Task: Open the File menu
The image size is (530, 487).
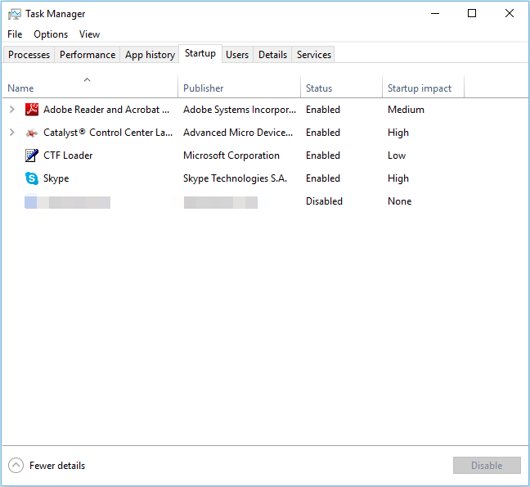Action: tap(15, 34)
